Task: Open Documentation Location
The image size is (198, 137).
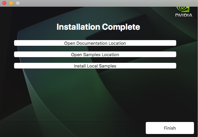Action: [x=95, y=43]
